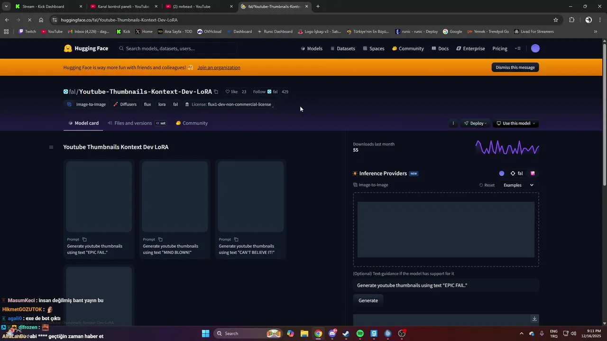Go to the browser home page

(x=41, y=20)
